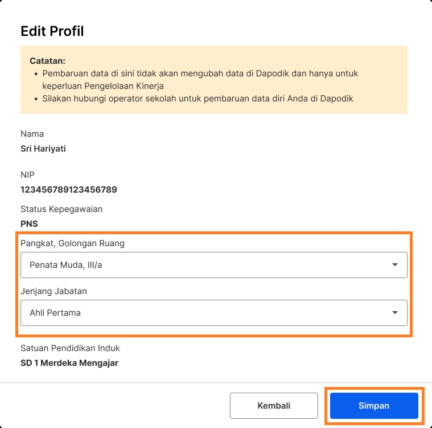The height and width of the screenshot is (428, 432).
Task: Click the PNS status value
Action: tap(29, 224)
